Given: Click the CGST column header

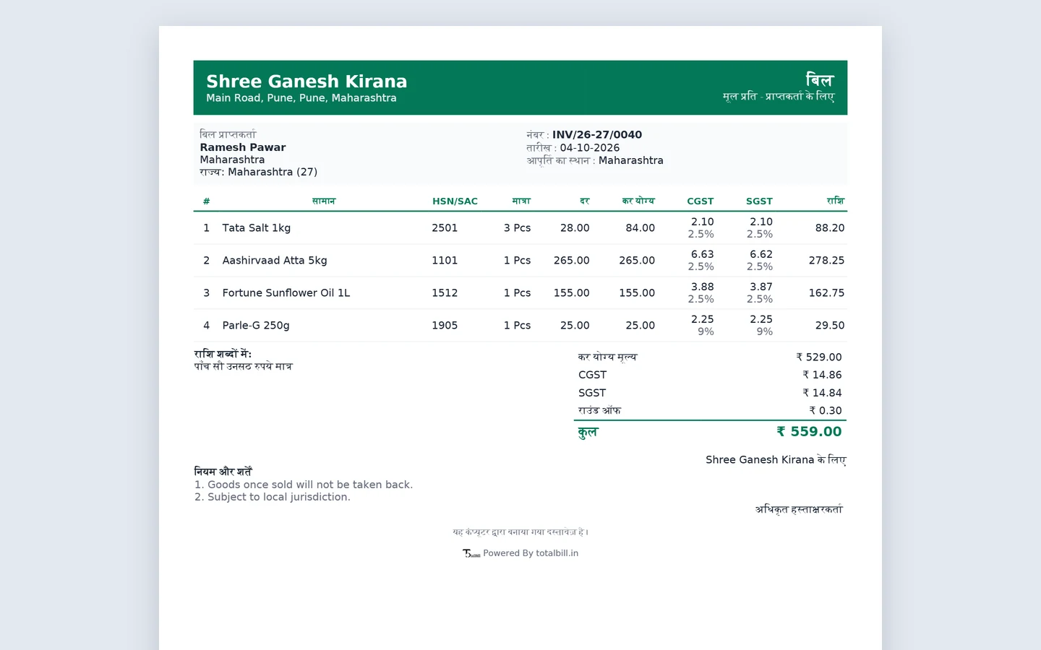Looking at the screenshot, I should click(x=700, y=201).
